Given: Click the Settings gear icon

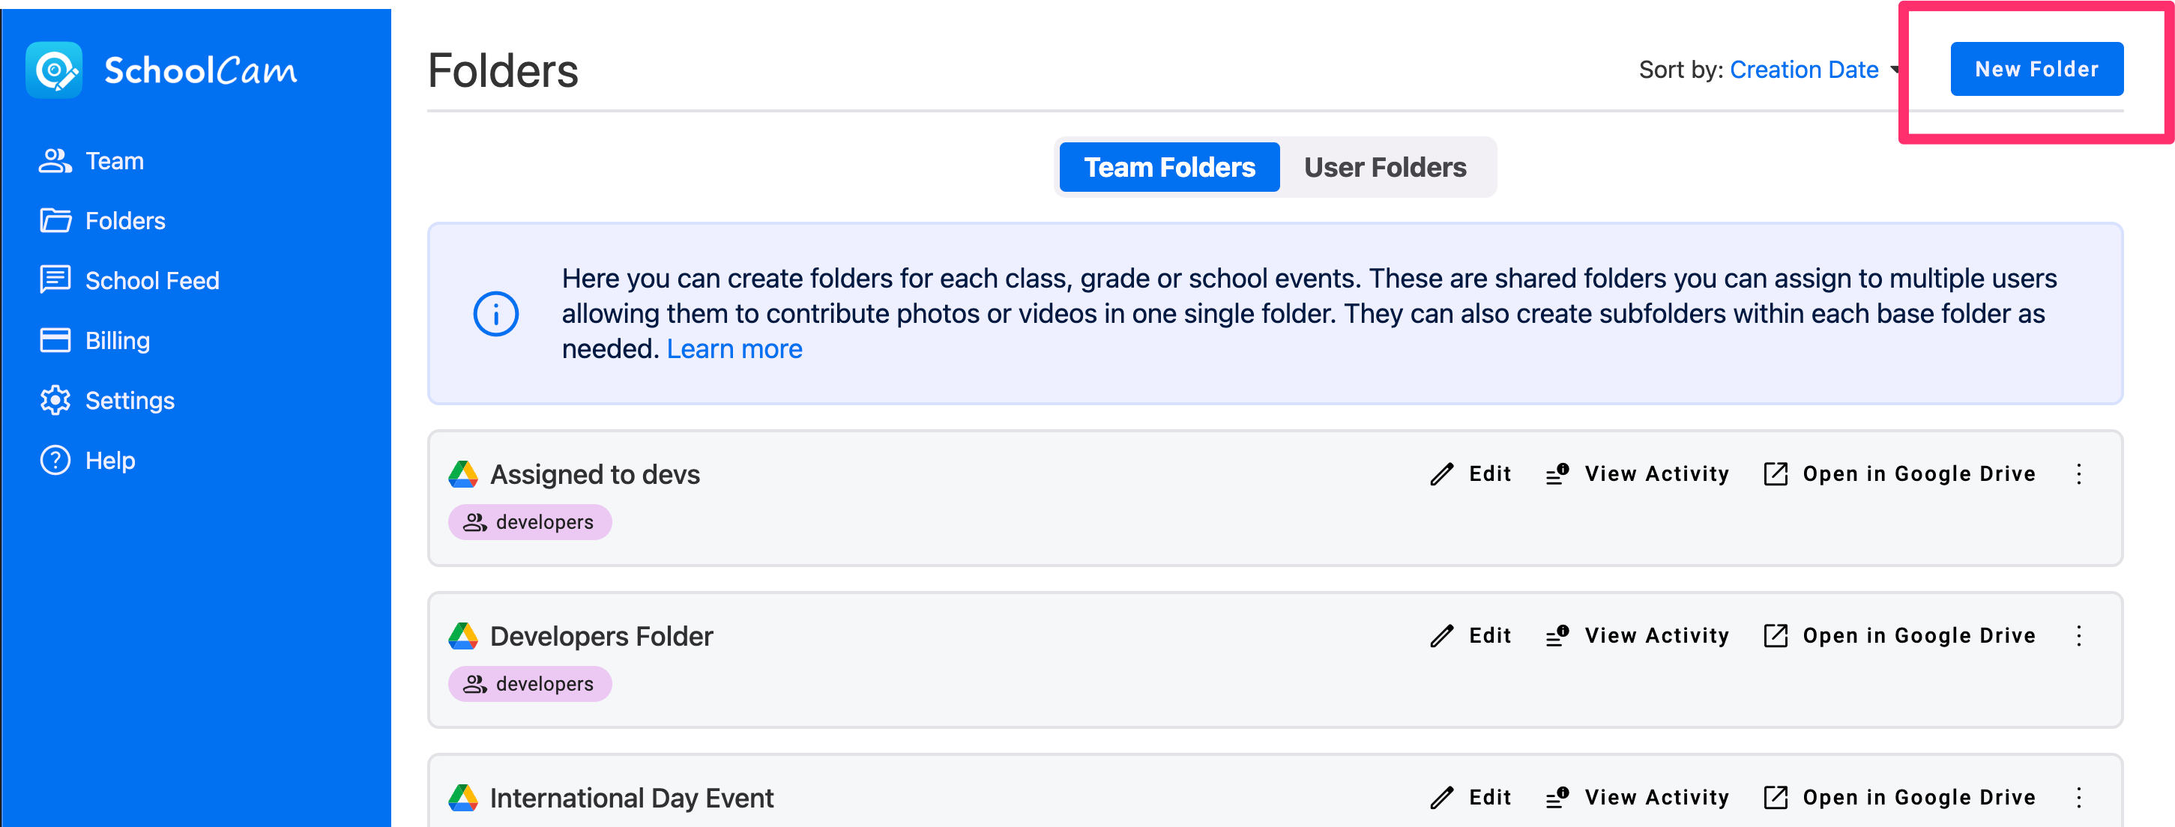Looking at the screenshot, I should click(55, 401).
